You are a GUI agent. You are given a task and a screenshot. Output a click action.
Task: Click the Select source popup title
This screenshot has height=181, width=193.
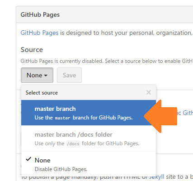click(42, 93)
